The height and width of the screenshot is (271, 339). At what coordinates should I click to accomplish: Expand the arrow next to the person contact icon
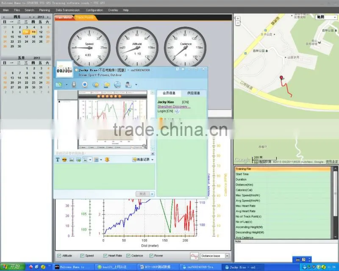(x=136, y=85)
